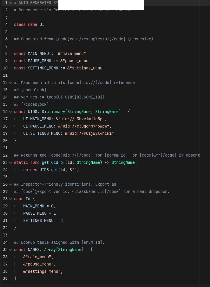The image size is (210, 287).
Task: Collapse the doc comment at line 26
Action: point(10,184)
